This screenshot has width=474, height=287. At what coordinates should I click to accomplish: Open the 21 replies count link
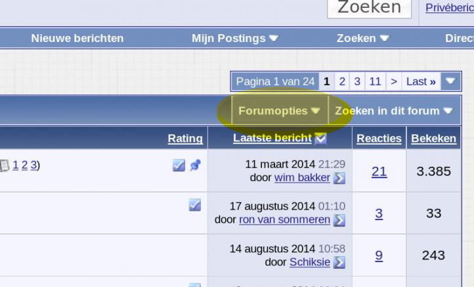click(x=379, y=171)
